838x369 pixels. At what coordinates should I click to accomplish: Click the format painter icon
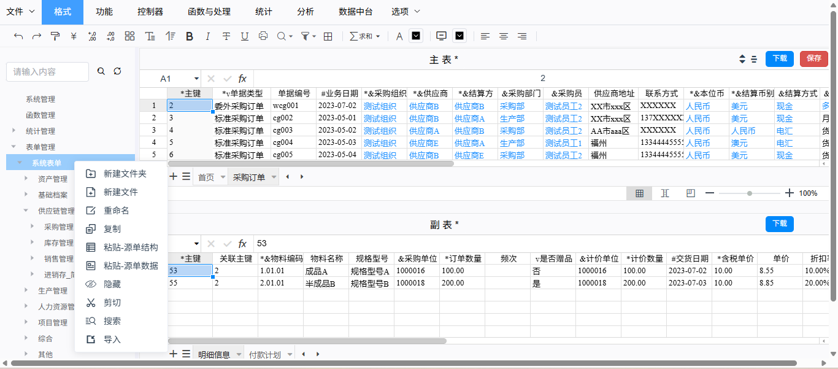click(x=55, y=36)
